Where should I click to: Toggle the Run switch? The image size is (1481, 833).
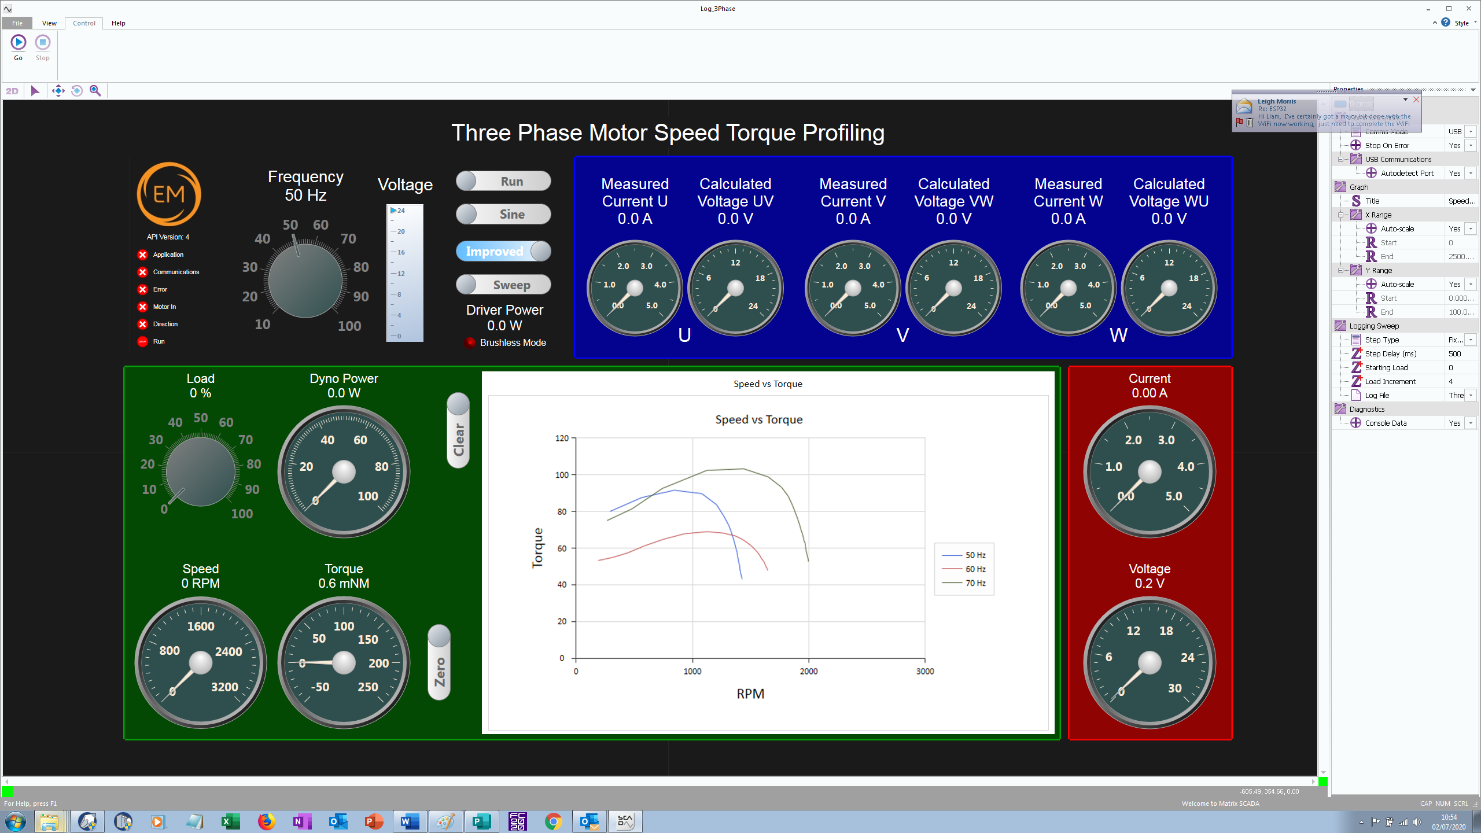tap(503, 181)
